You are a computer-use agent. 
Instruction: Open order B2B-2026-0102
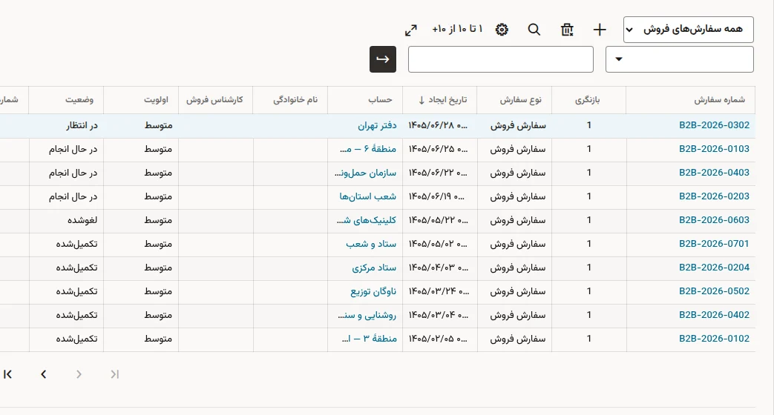click(x=714, y=339)
